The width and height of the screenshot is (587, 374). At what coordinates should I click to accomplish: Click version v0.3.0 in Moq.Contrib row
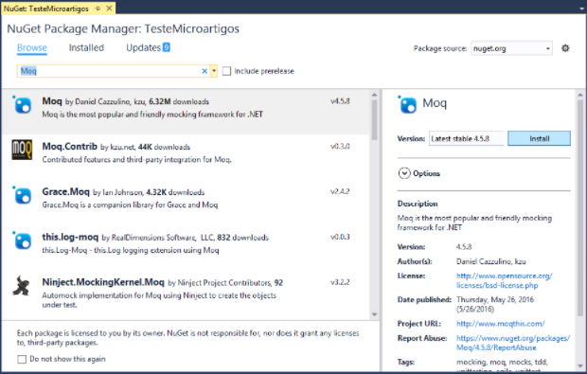[340, 146]
